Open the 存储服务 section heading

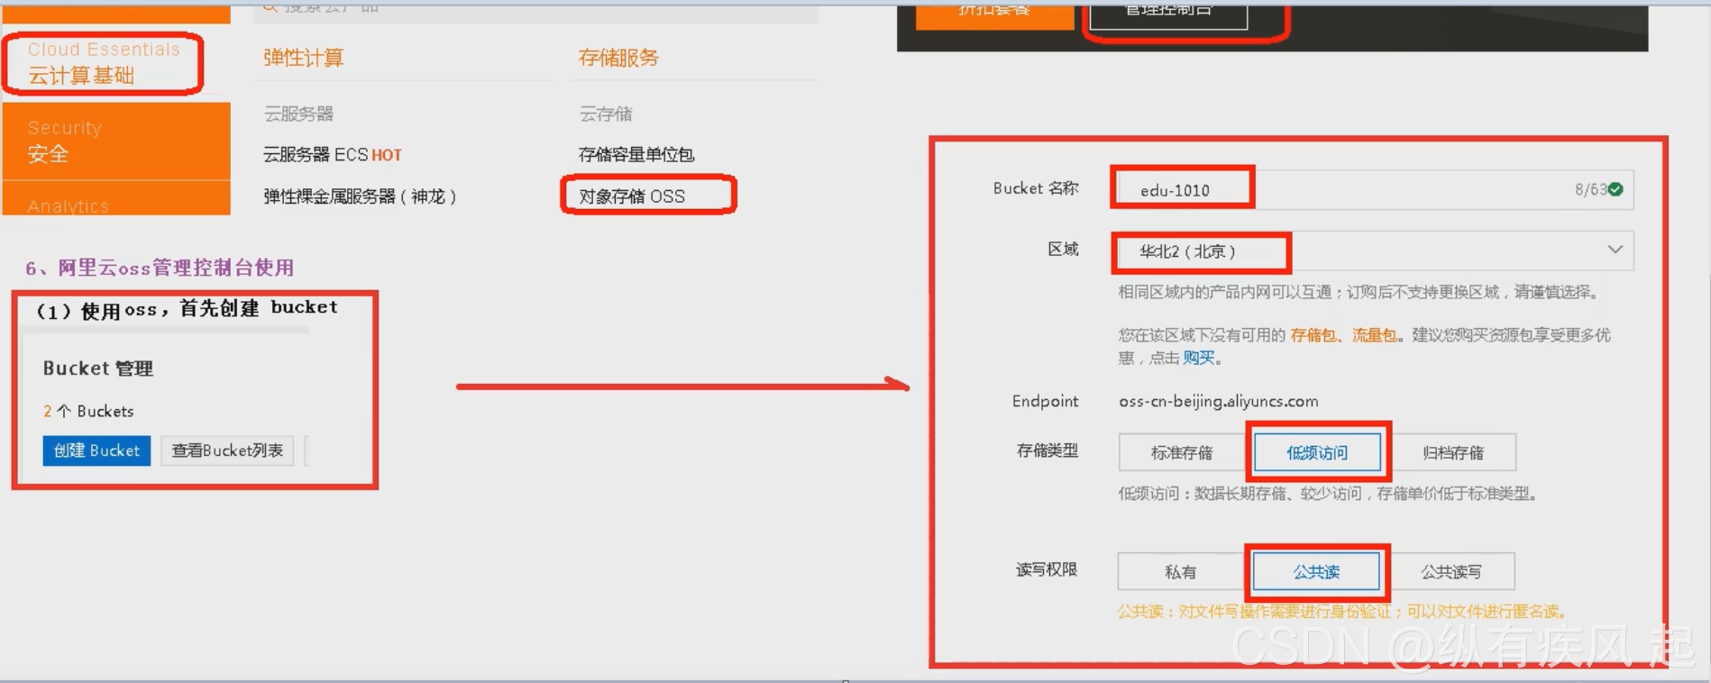click(618, 58)
